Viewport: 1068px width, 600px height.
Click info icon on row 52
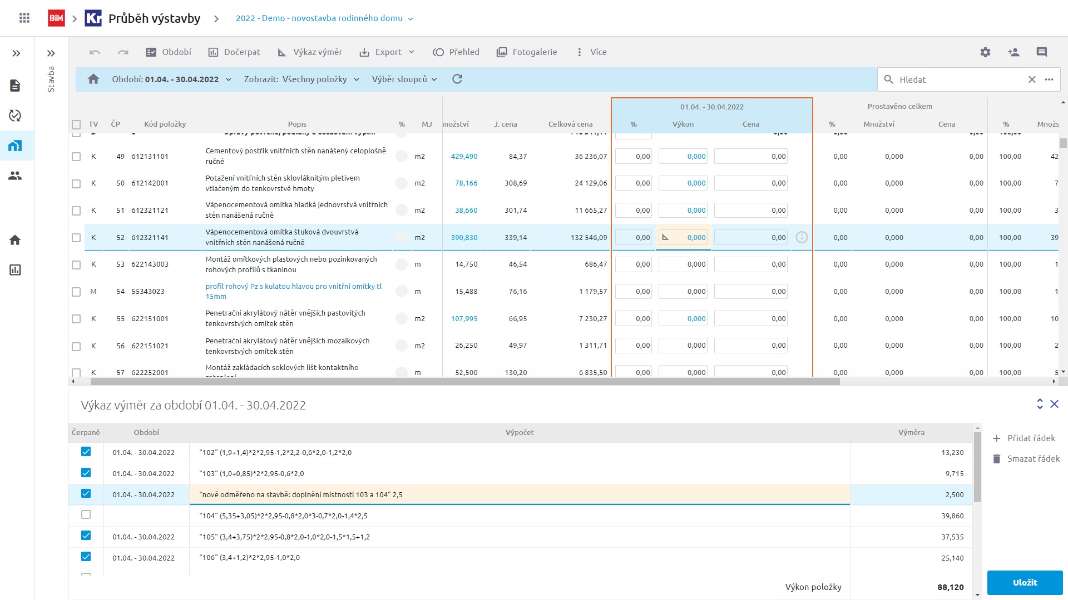[x=802, y=238]
